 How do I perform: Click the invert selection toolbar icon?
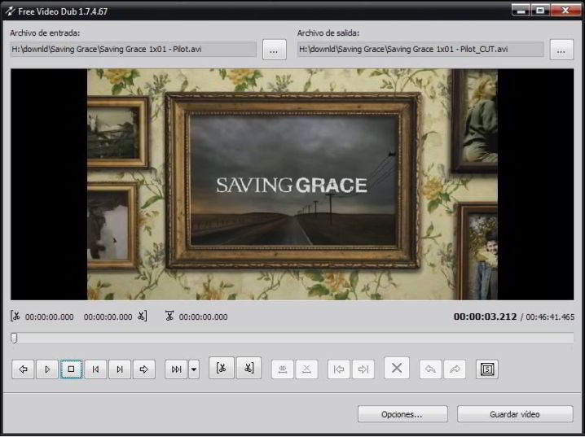coord(283,369)
